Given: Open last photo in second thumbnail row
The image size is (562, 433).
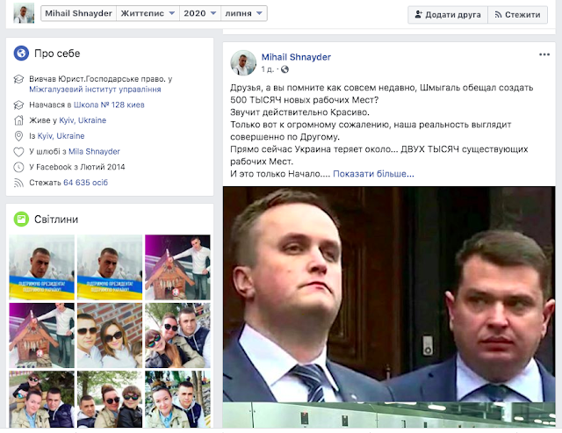Looking at the screenshot, I should pos(177,336).
